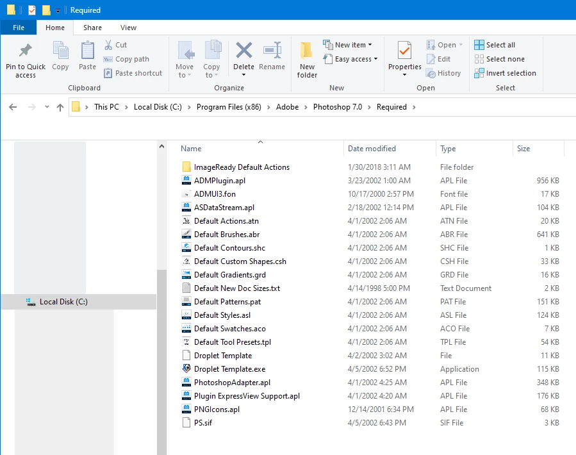The width and height of the screenshot is (576, 455).
Task: Click the navigation pane scrollbar thumb
Action: click(161, 362)
